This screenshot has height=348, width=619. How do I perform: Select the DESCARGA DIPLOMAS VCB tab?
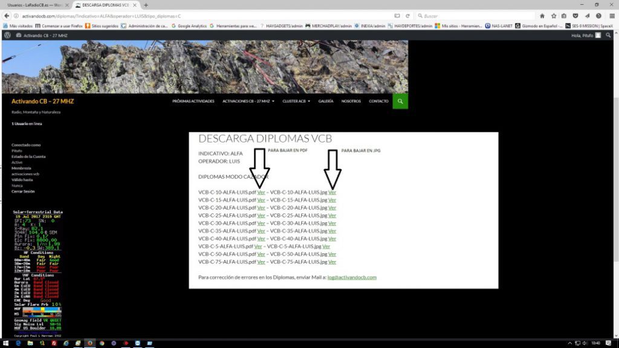(x=105, y=5)
